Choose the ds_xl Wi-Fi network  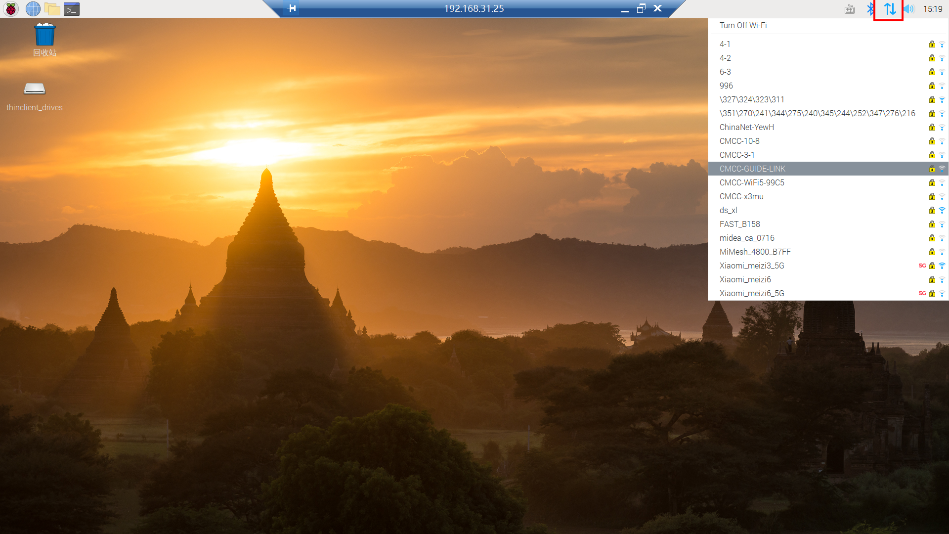pos(728,210)
